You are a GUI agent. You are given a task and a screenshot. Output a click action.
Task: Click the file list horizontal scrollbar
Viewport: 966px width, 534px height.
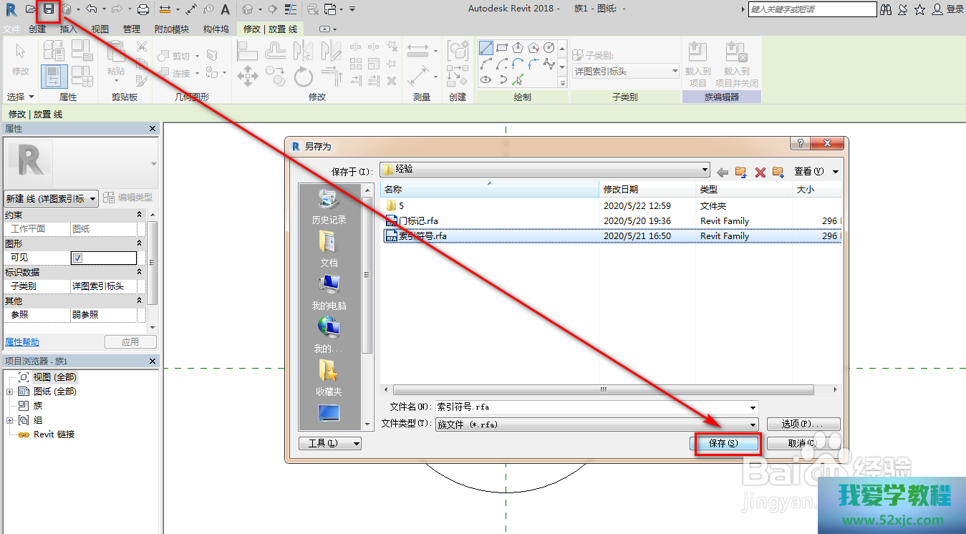point(603,390)
